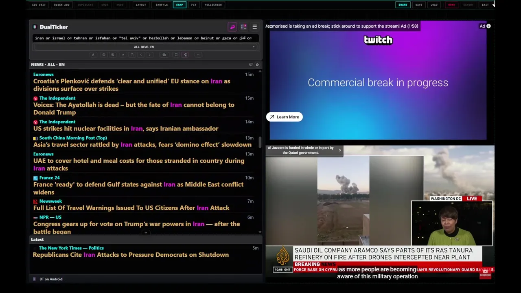This screenshot has width=521, height=293.
Task: Click the Ad info icon on Twitch stream
Action: (488, 26)
